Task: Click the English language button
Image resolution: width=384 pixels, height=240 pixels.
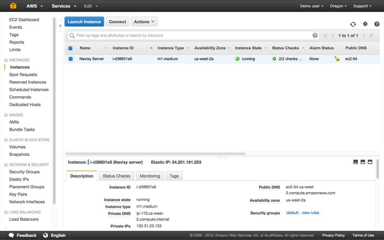Action: click(54, 235)
